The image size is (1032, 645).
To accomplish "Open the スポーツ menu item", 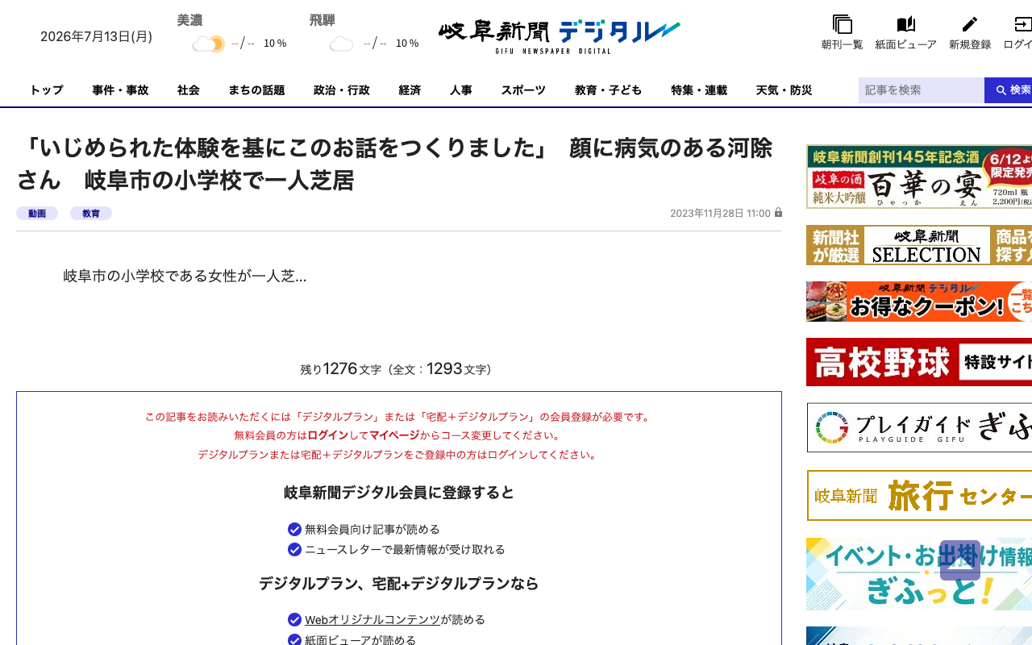I will [x=523, y=90].
